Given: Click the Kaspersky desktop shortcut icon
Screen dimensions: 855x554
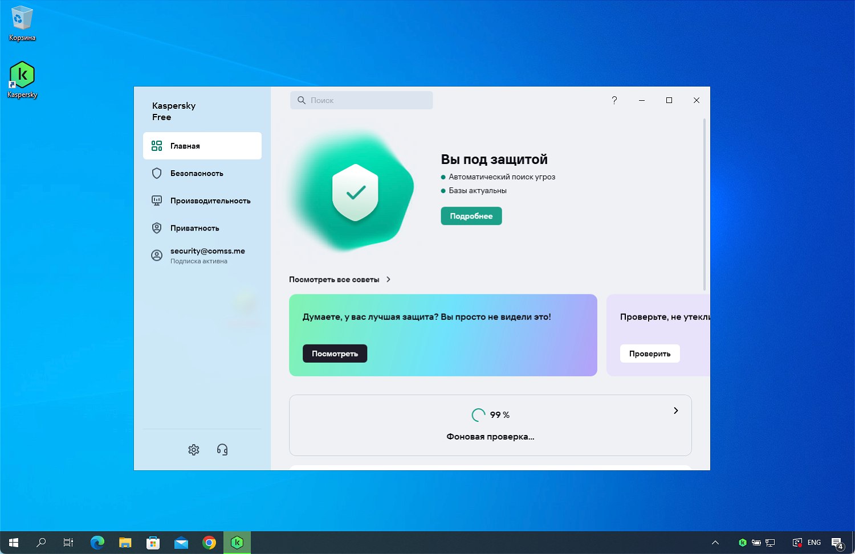Looking at the screenshot, I should [x=22, y=80].
